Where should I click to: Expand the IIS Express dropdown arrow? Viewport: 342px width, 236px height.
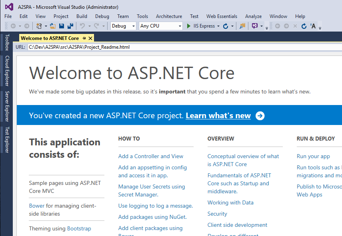pyautogui.click(x=218, y=26)
